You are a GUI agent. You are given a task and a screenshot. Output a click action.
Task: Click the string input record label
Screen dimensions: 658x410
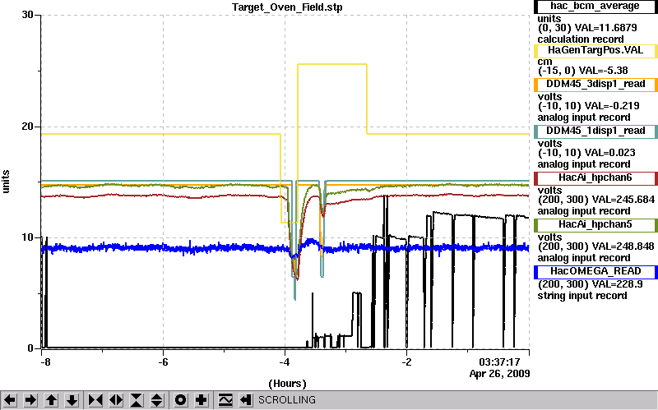(582, 296)
